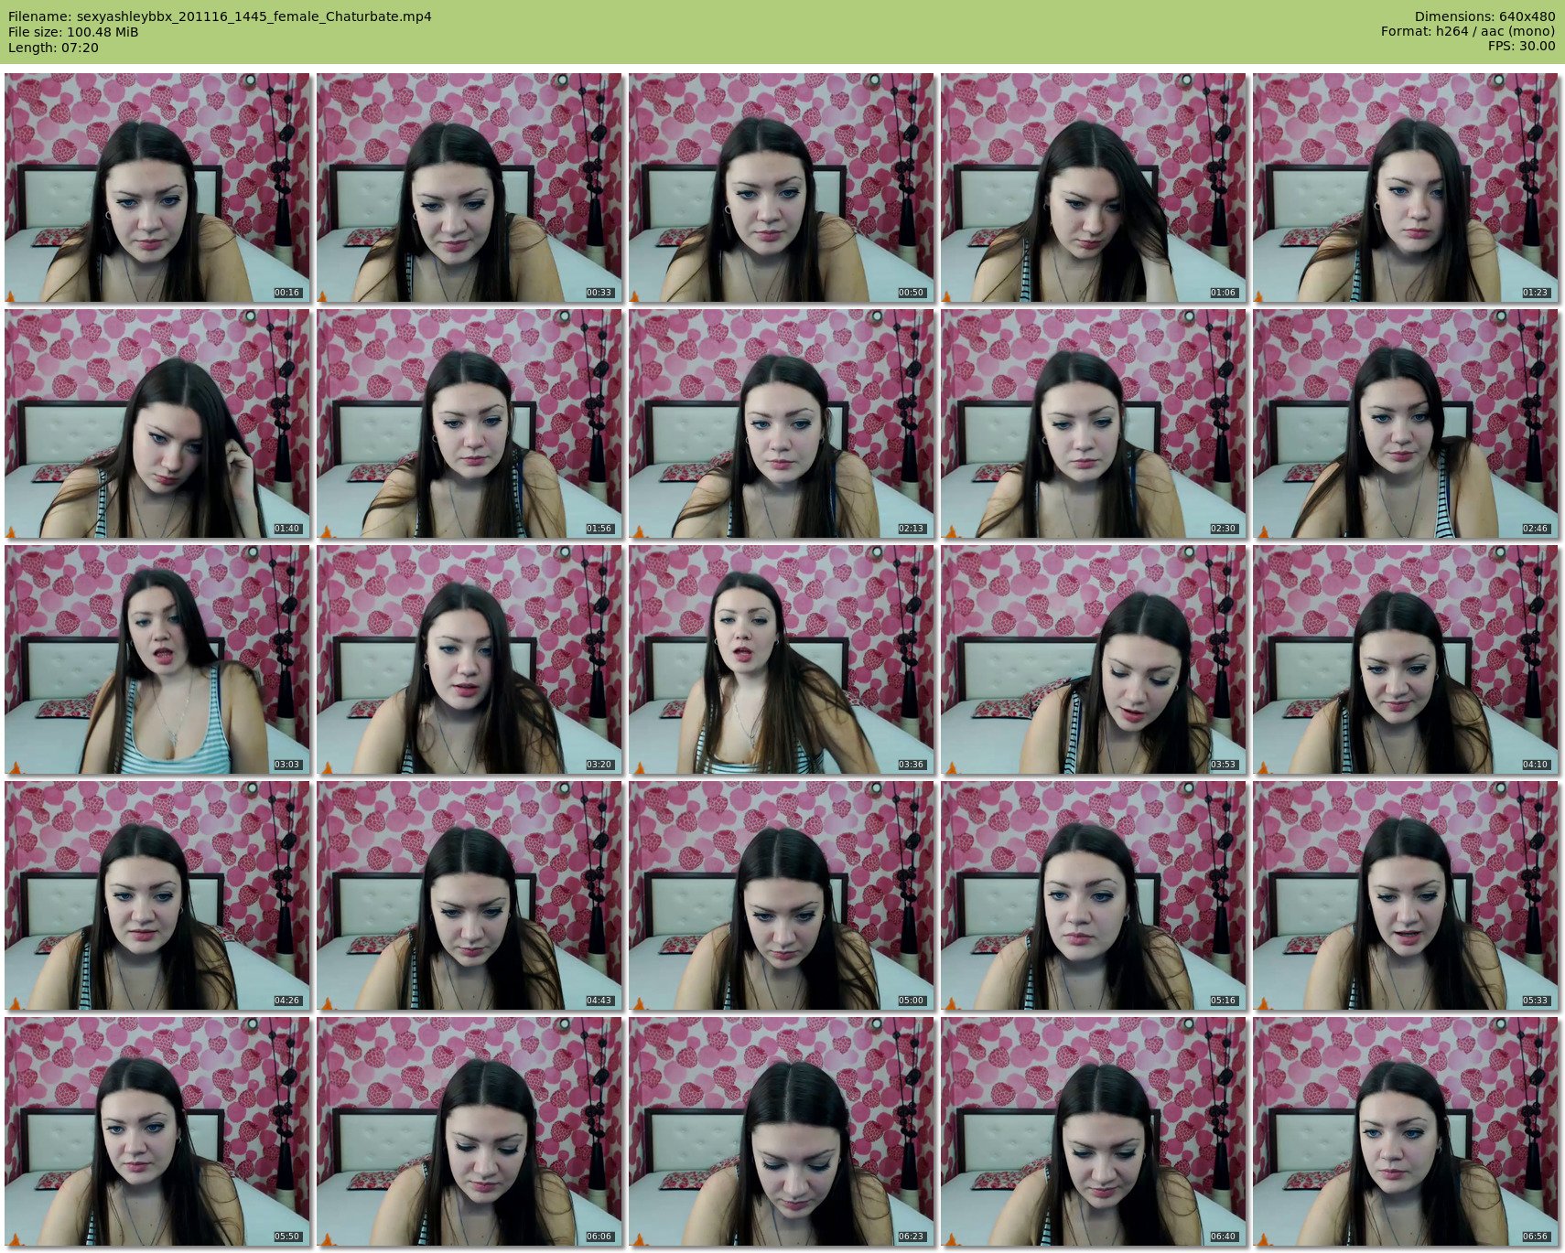Select the thumbnail stamped 04:43

tap(469, 896)
